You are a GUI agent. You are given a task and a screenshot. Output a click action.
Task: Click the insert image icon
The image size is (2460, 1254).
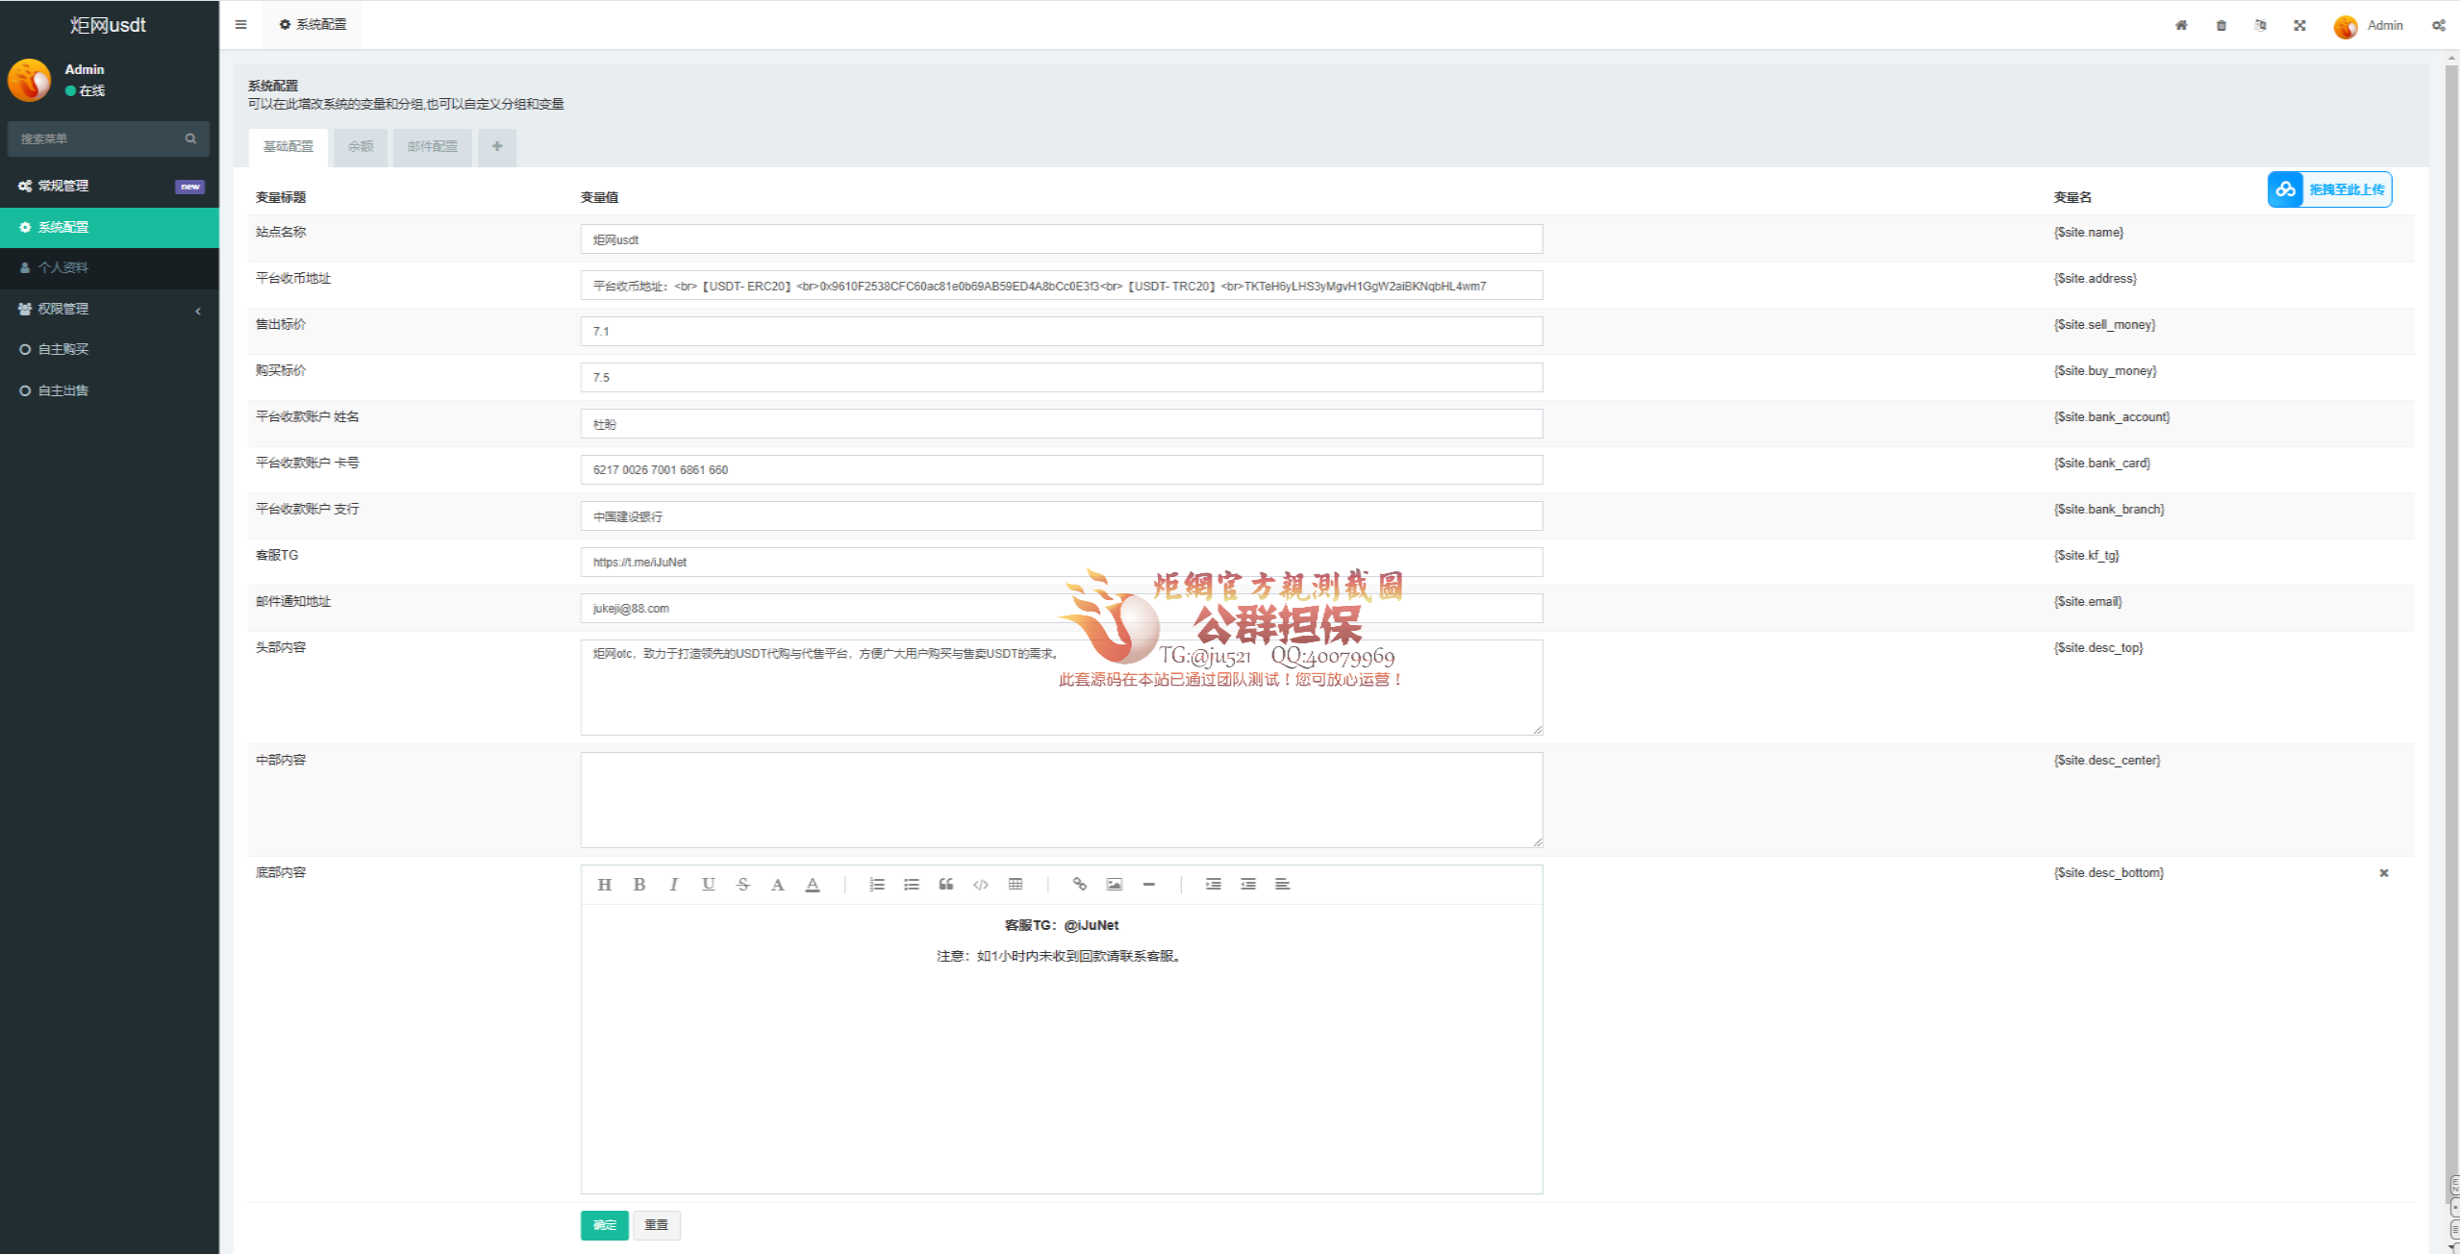pos(1114,885)
